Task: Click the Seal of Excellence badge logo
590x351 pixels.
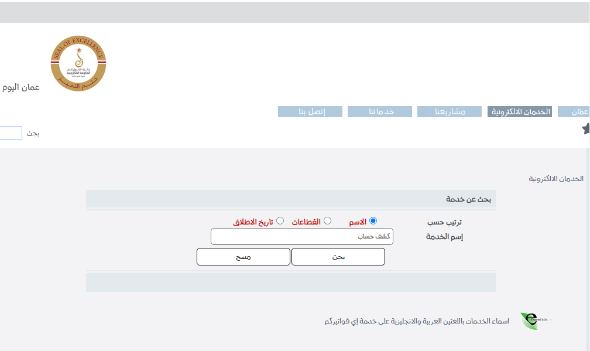Action: (x=78, y=64)
